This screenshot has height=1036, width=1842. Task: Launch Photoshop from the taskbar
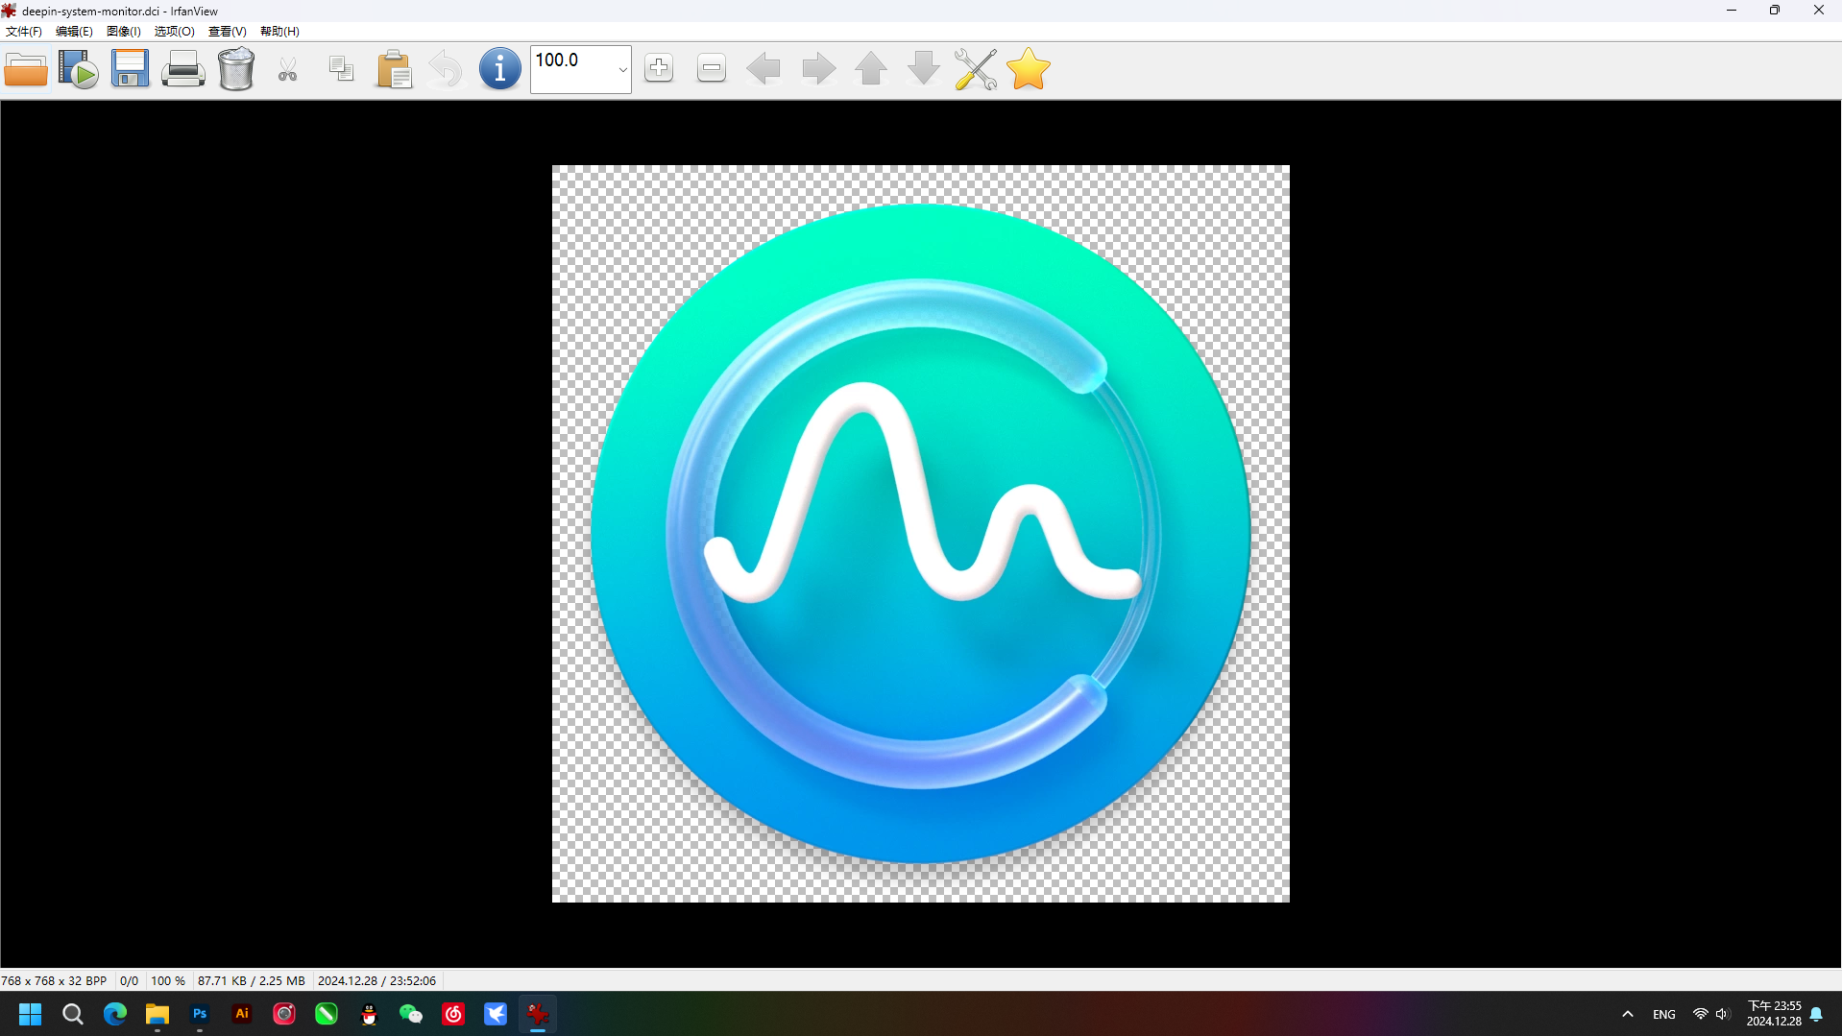click(200, 1014)
